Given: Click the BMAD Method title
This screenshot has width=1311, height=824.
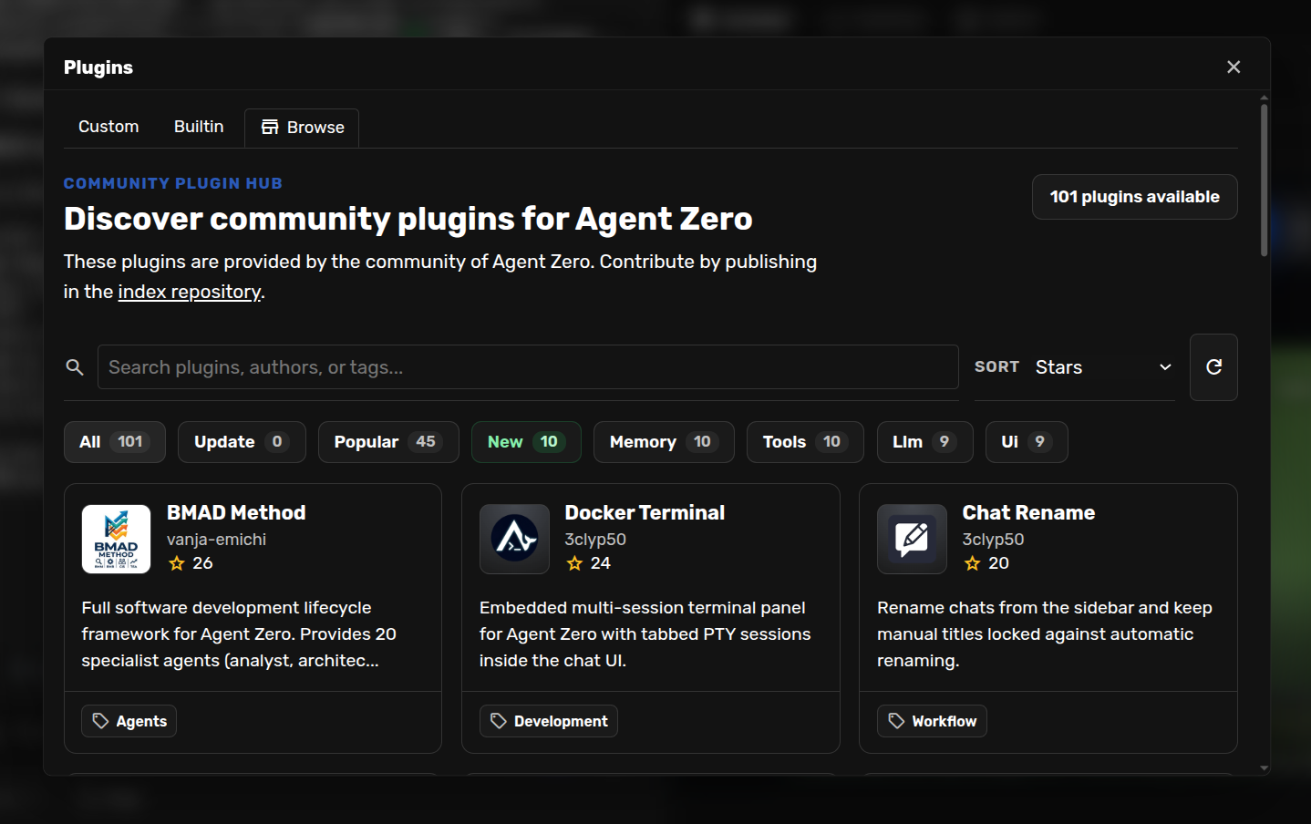Looking at the screenshot, I should click(236, 512).
